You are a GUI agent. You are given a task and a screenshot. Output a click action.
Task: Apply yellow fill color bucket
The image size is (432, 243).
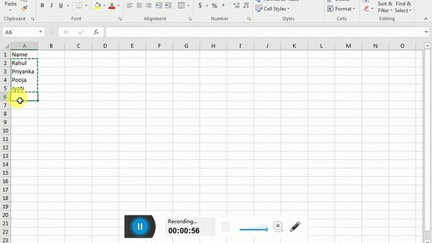pyautogui.click(x=97, y=5)
